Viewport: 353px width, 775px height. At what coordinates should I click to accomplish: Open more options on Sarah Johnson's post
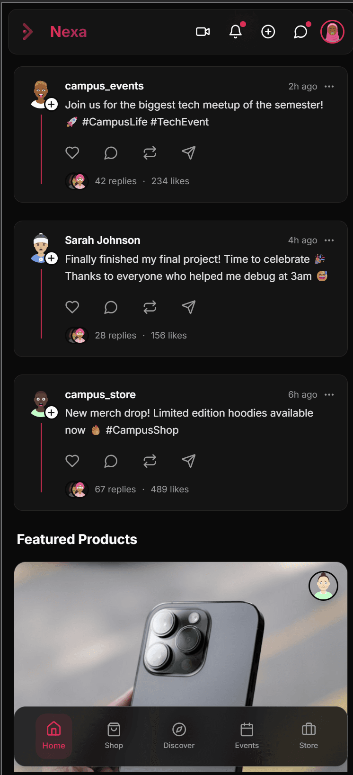pyautogui.click(x=329, y=241)
